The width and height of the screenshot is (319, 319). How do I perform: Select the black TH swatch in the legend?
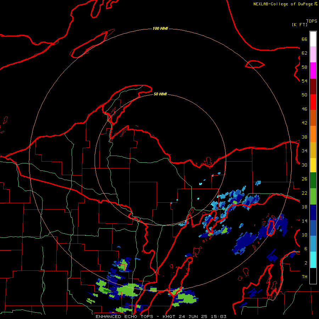(x=313, y=276)
